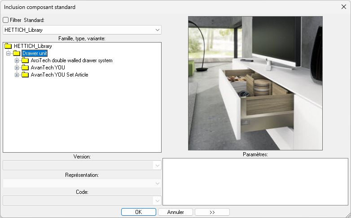
Task: Click the AvanTech YOU folder icon
Action: click(x=25, y=68)
